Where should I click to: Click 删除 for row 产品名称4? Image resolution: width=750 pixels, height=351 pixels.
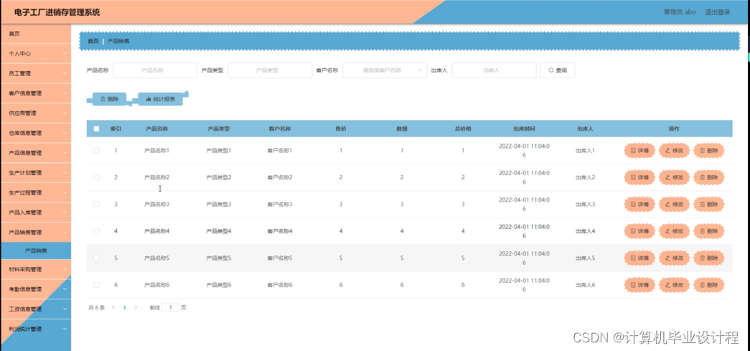709,231
